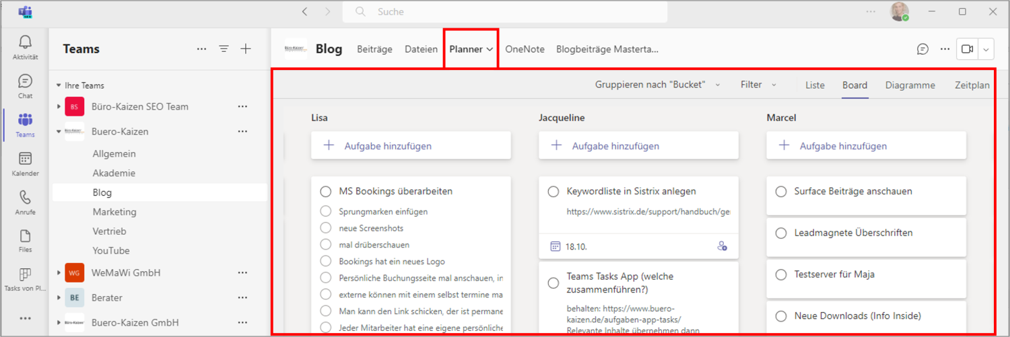Check off neue Screenshots item
The height and width of the screenshot is (337, 1010).
326,227
